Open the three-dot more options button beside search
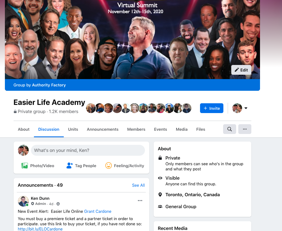The width and height of the screenshot is (282, 231). click(245, 129)
